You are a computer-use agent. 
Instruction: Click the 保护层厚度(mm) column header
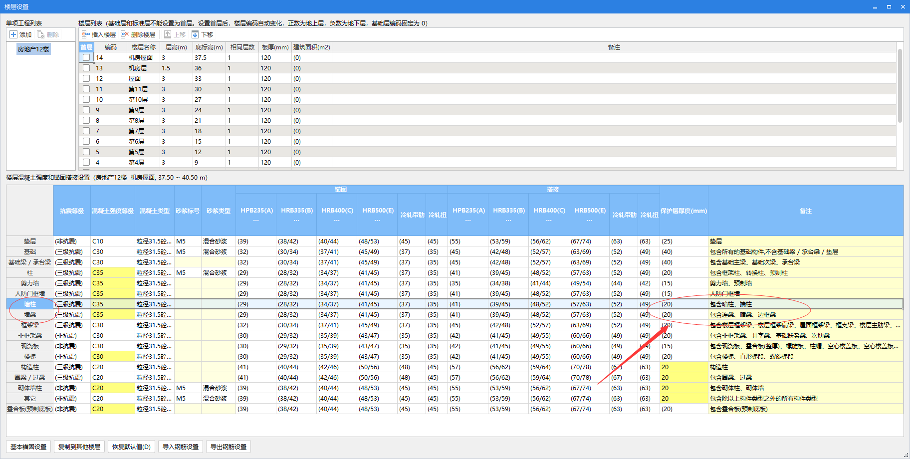point(684,211)
